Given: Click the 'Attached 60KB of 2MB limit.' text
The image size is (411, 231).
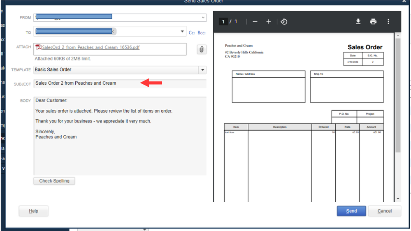Looking at the screenshot, I should click(63, 59).
